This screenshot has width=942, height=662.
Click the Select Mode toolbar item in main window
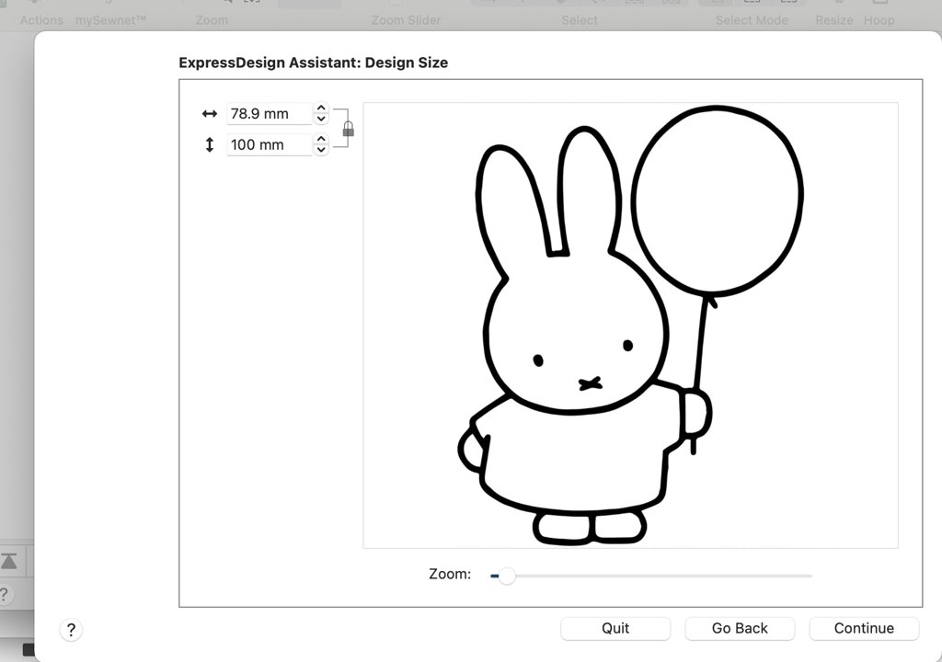pyautogui.click(x=752, y=20)
